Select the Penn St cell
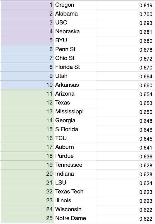Screen dimensions: 155x224 (x=75, y=49)
